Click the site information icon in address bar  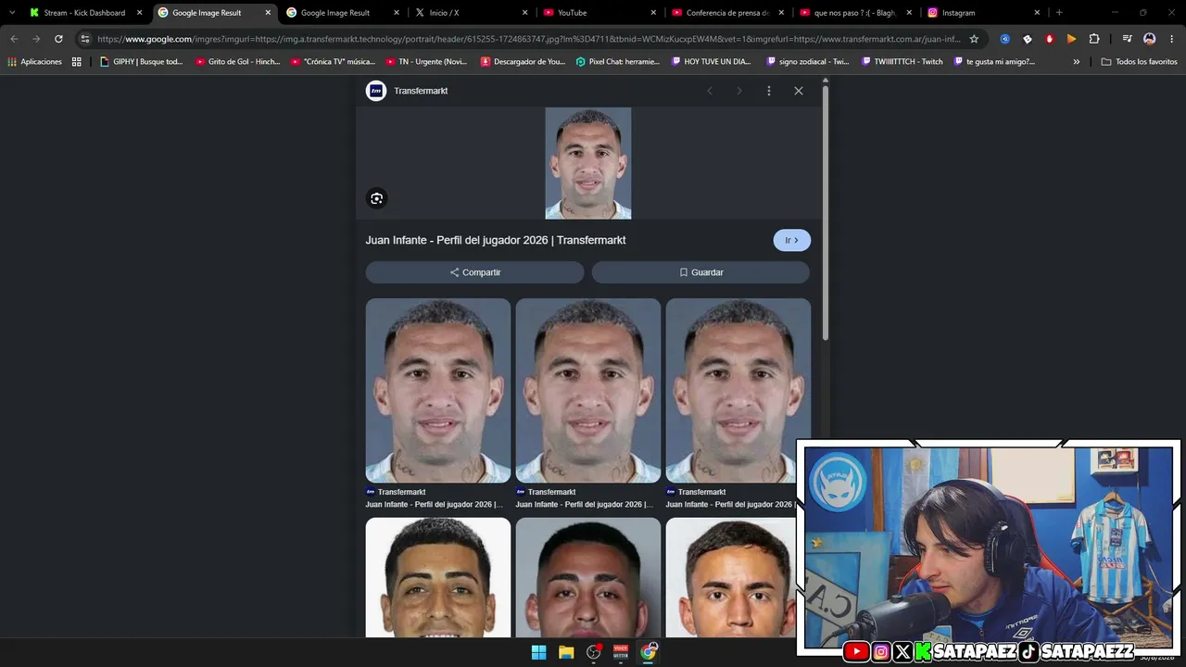pos(85,39)
